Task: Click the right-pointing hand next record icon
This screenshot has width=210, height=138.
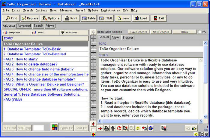Action: coord(194,128)
